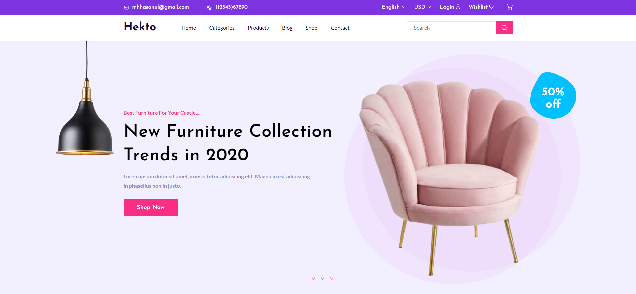Click the phone icon in top bar
The image size is (636, 294).
tap(209, 7)
